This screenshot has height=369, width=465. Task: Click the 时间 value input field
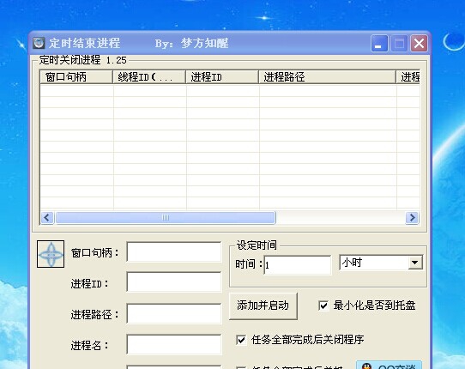(x=298, y=265)
